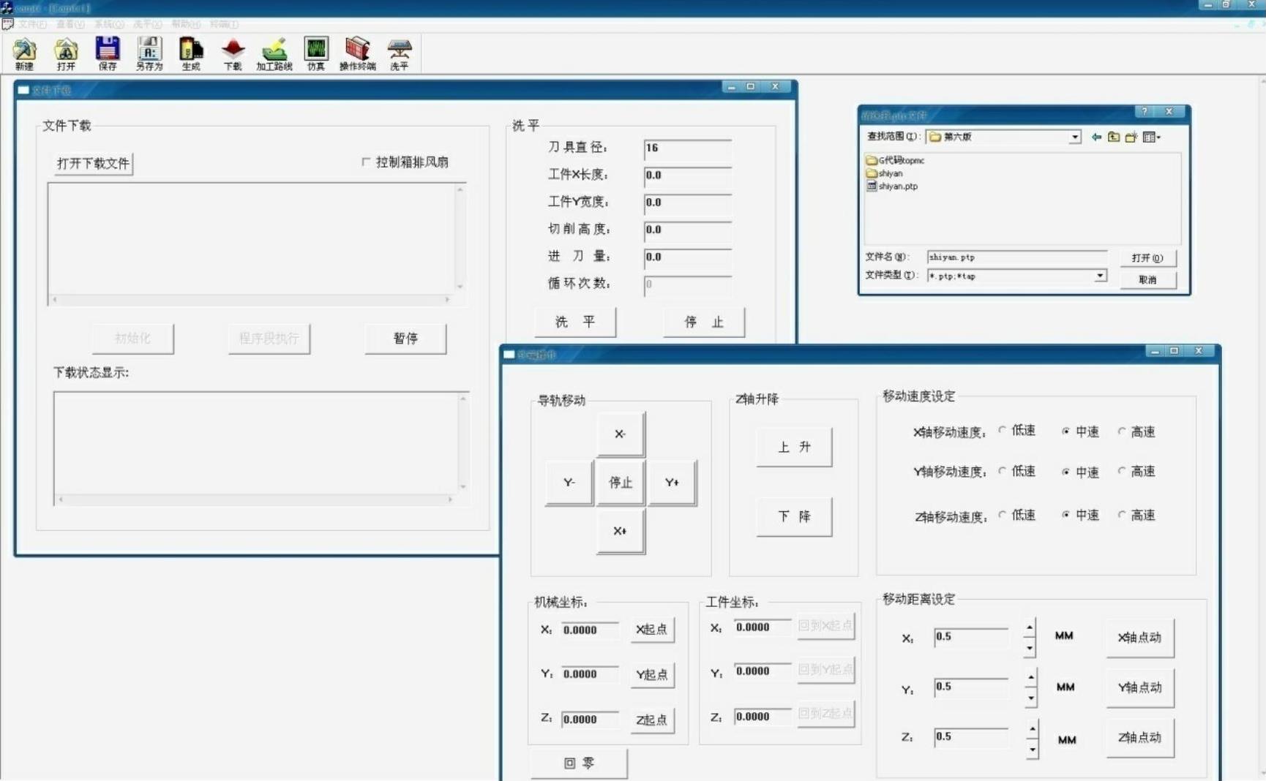Expand the 查找范围 folder dropdown
Viewport: 1266px width, 781px height.
point(1074,137)
